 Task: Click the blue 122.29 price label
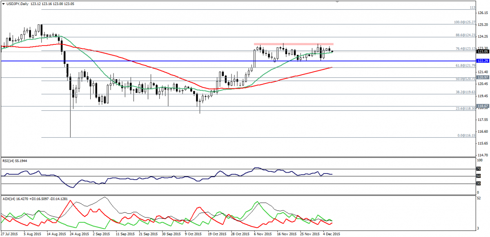point(483,61)
